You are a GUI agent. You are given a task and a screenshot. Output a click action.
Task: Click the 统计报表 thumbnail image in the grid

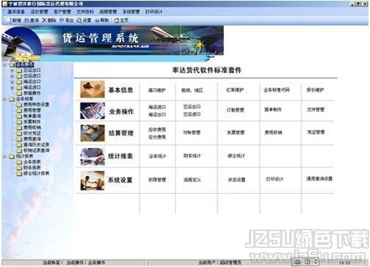click(92, 156)
